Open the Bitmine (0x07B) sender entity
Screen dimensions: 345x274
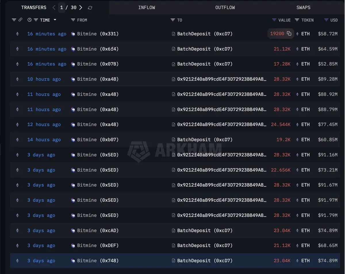click(x=98, y=64)
